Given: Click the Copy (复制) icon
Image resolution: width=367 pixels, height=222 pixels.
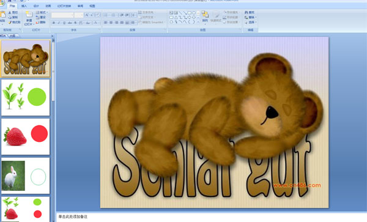Looking at the screenshot, I should click(13, 17).
